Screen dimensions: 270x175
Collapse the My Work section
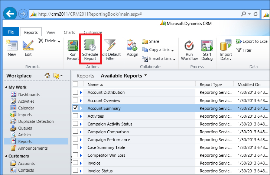pos(6,87)
